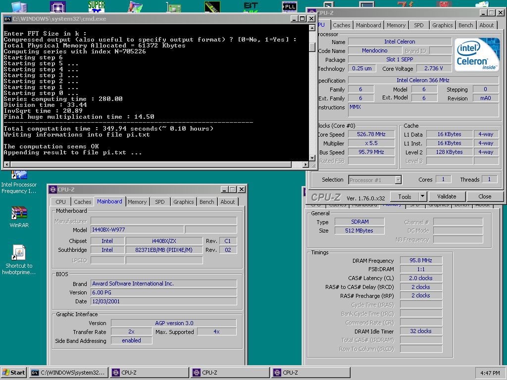Click the memory Type value SDRAM
The width and height of the screenshot is (507, 380).
(x=359, y=222)
